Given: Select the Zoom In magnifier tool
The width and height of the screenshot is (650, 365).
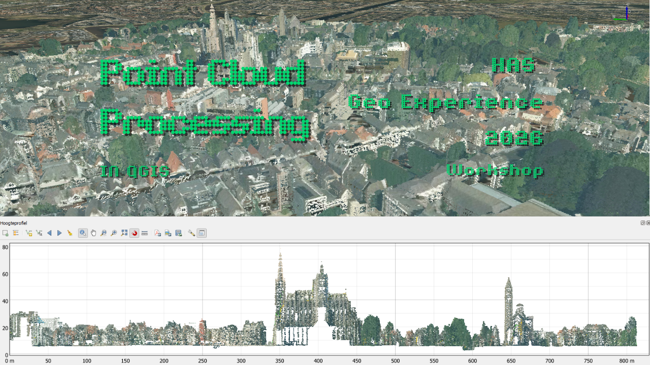Looking at the screenshot, I should click(x=114, y=233).
